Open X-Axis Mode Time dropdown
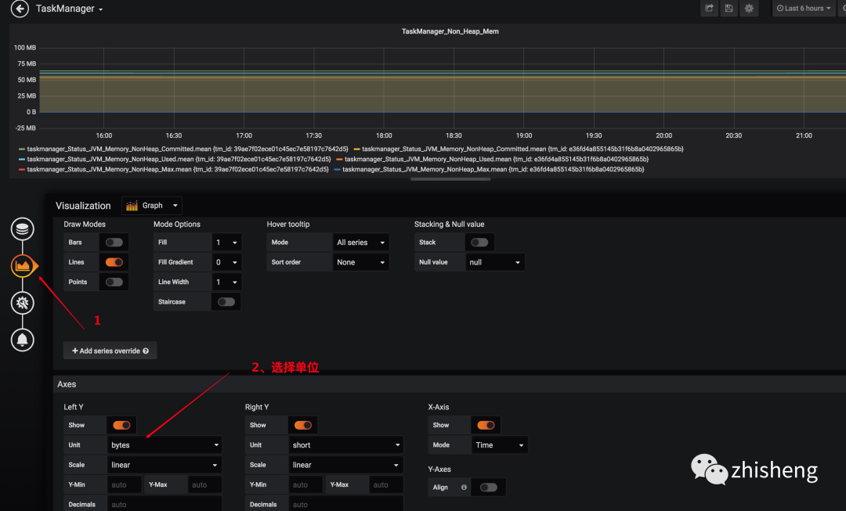Screen dimensions: 846x511 click(500, 444)
